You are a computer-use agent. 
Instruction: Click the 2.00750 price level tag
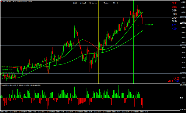183,17
